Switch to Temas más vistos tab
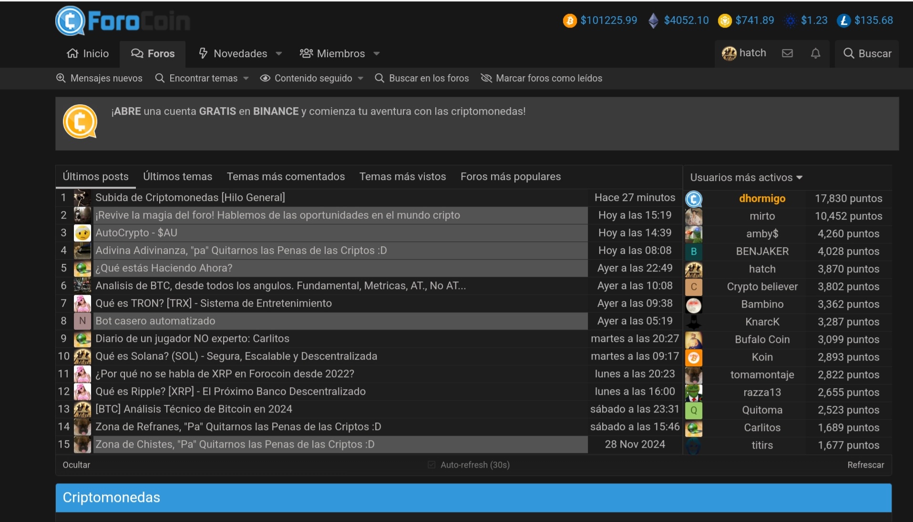The image size is (913, 522). coord(402,177)
